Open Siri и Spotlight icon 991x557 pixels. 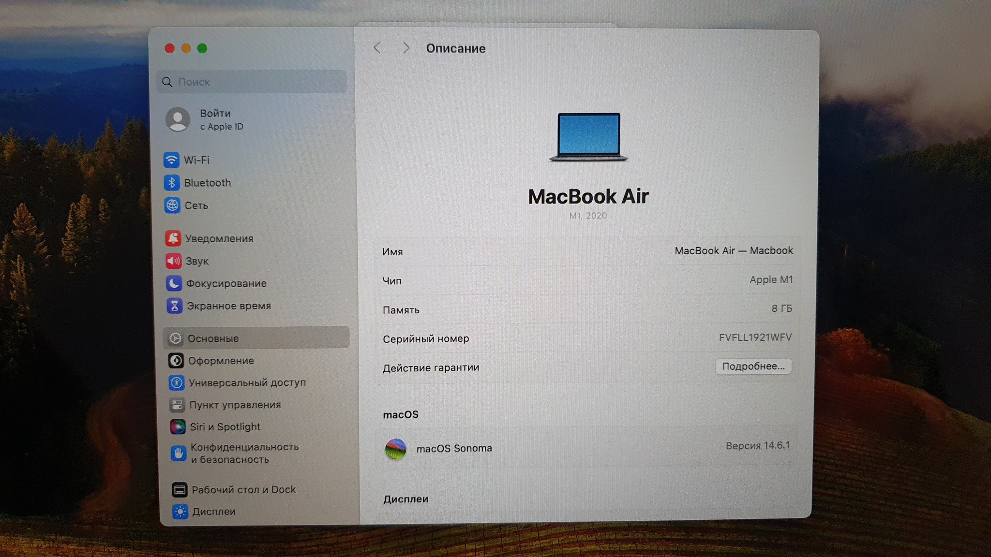[178, 426]
